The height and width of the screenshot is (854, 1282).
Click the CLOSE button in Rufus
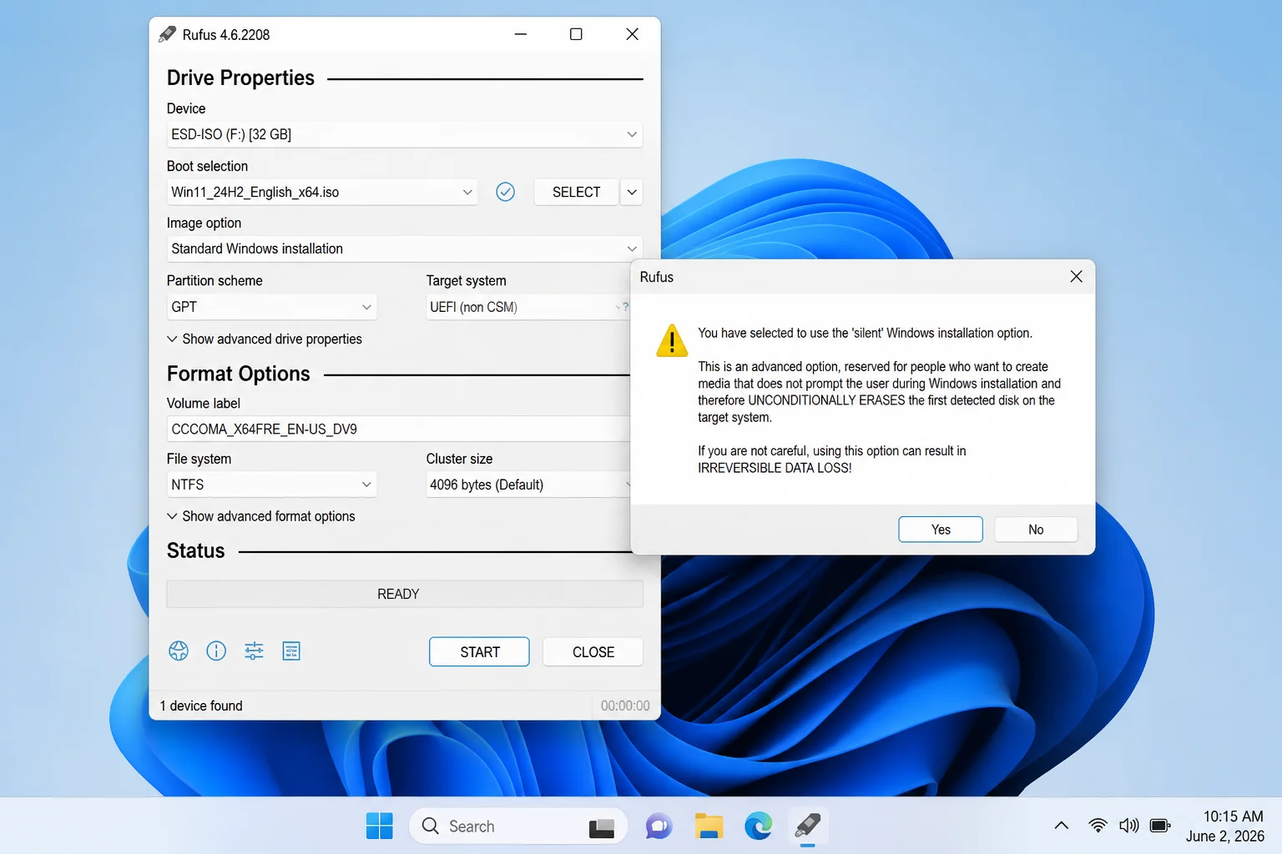click(593, 652)
